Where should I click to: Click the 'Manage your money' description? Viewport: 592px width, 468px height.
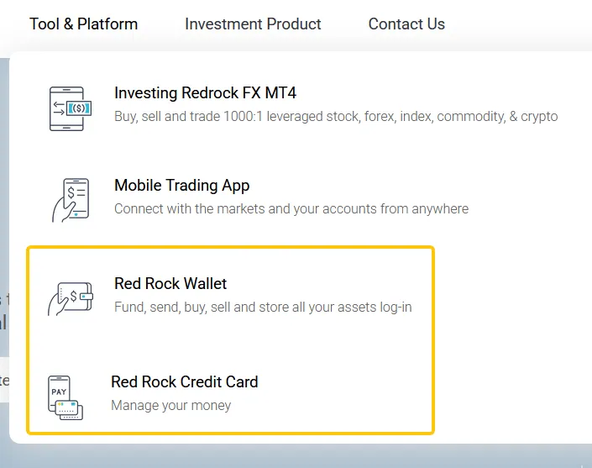tap(170, 405)
